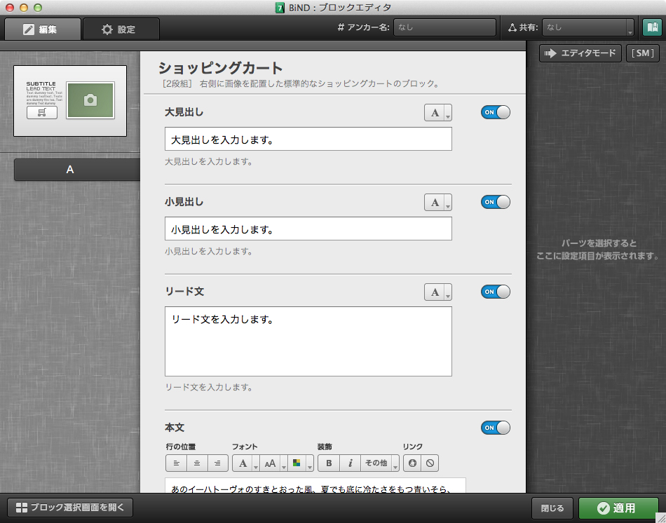The width and height of the screenshot is (666, 523).
Task: Click the font face A button in 本文
Action: tap(243, 463)
